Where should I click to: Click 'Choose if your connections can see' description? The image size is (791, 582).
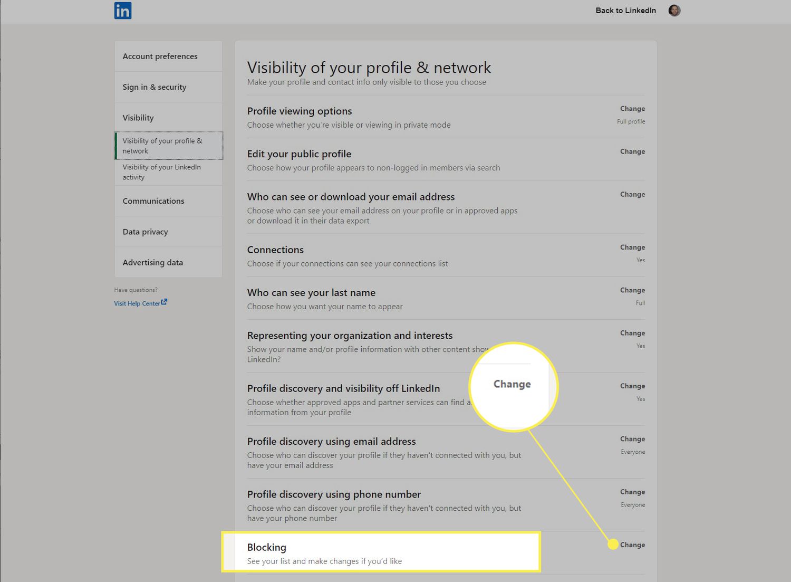click(x=348, y=264)
